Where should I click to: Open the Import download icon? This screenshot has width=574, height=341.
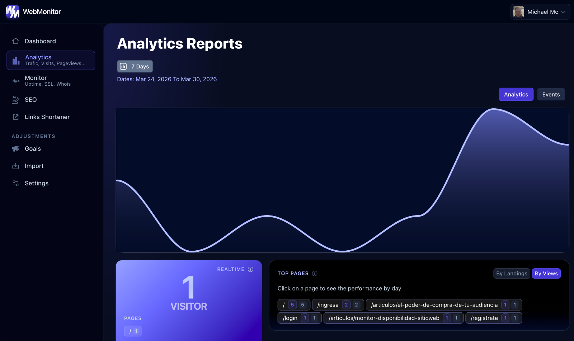15,166
